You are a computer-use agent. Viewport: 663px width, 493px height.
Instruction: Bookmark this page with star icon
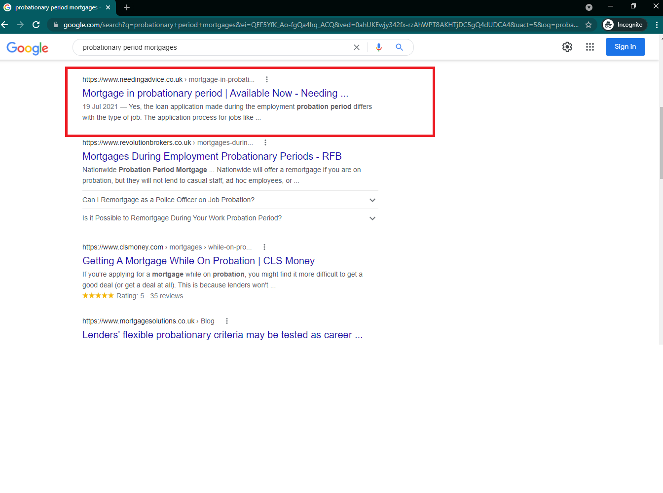click(x=589, y=25)
